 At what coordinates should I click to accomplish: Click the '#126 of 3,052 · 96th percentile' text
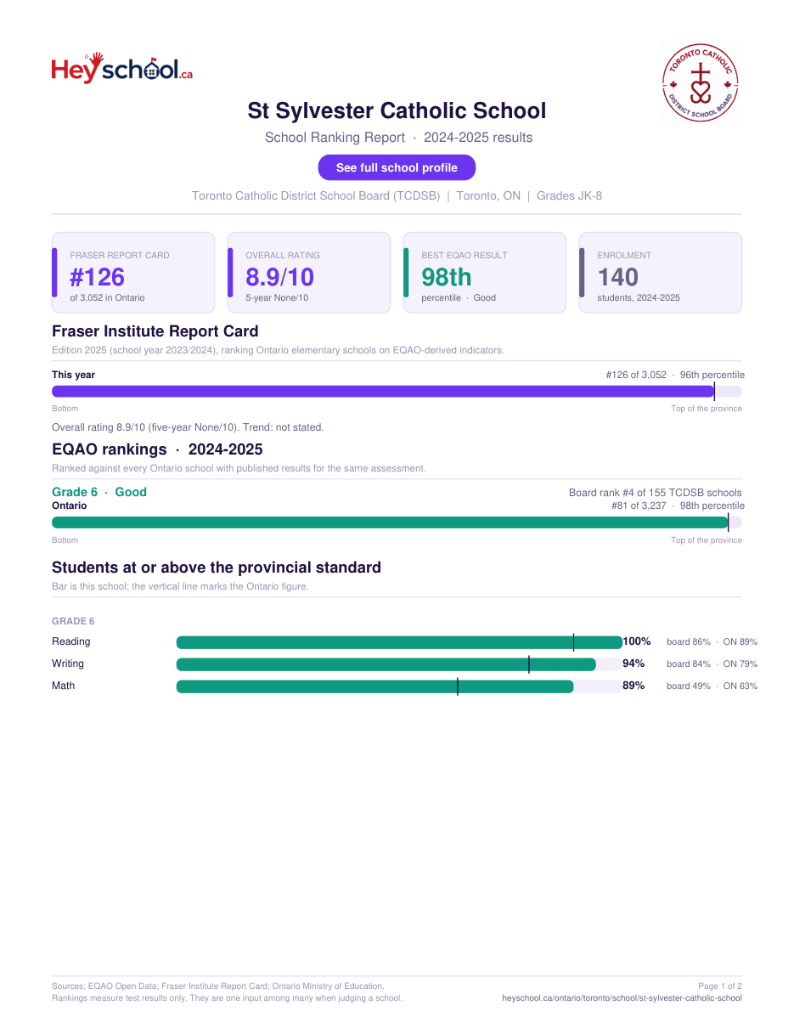pyautogui.click(x=675, y=375)
